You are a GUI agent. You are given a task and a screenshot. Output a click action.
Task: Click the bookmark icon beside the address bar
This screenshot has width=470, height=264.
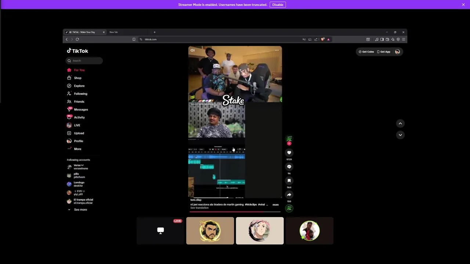click(134, 39)
